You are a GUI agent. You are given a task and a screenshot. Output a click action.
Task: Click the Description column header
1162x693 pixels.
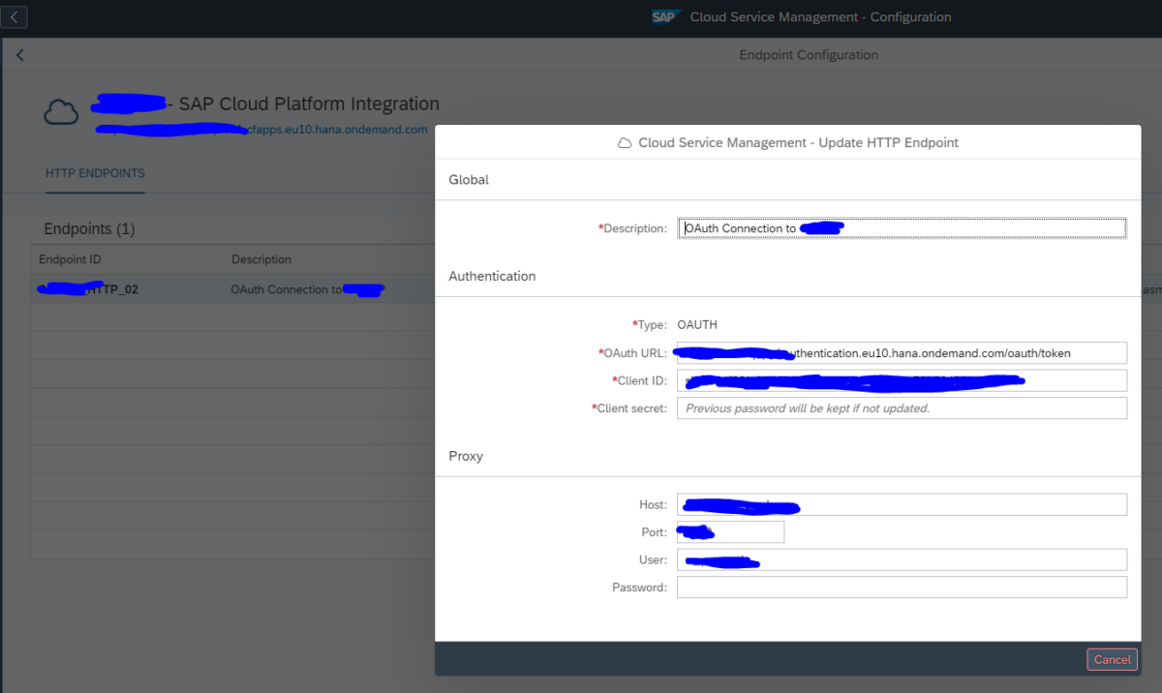tap(258, 259)
